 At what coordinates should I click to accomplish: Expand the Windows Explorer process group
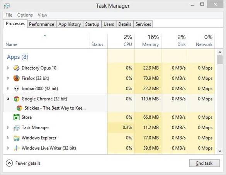click(8, 138)
